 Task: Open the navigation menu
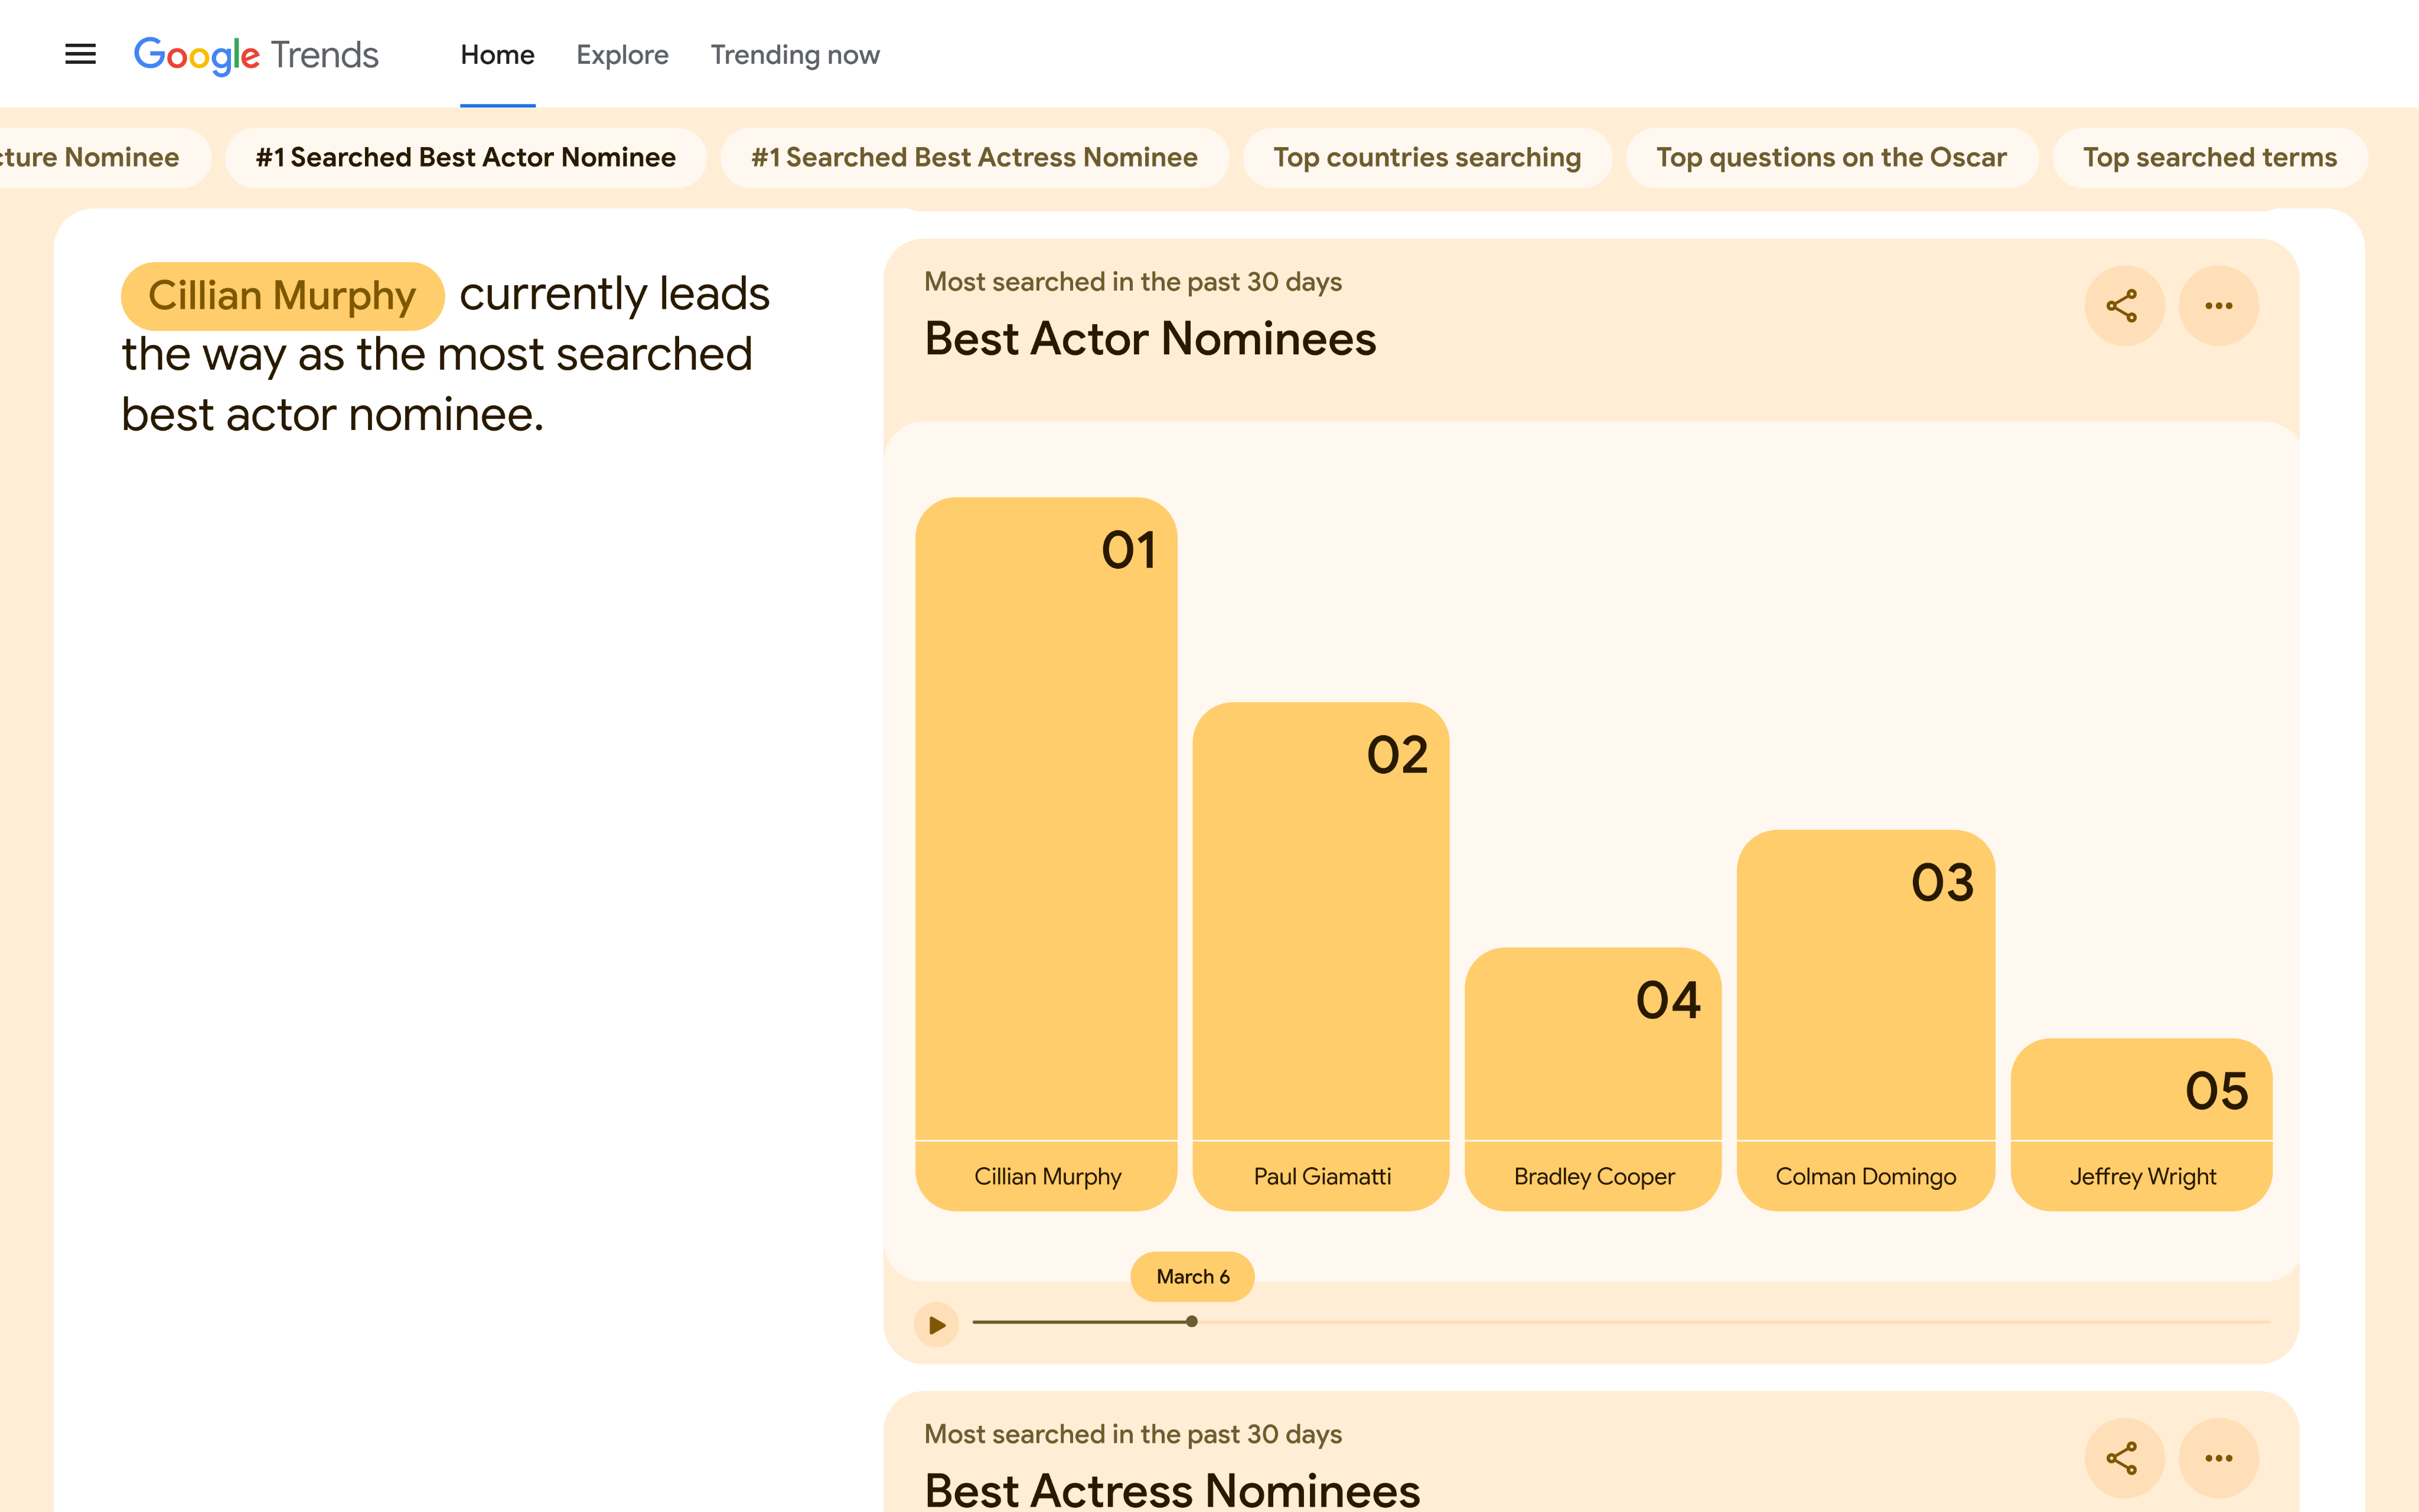[x=80, y=53]
